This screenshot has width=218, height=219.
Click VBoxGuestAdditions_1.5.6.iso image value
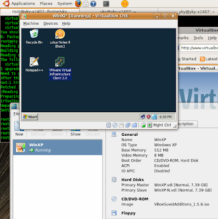point(182,204)
